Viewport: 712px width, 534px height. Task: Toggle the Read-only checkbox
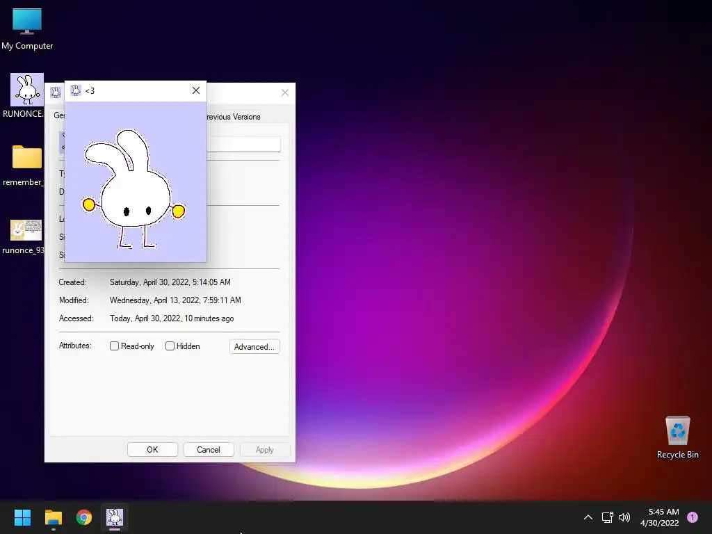tap(115, 346)
